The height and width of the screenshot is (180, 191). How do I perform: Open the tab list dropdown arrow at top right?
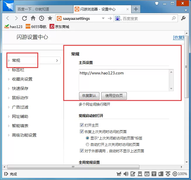click(x=186, y=10)
